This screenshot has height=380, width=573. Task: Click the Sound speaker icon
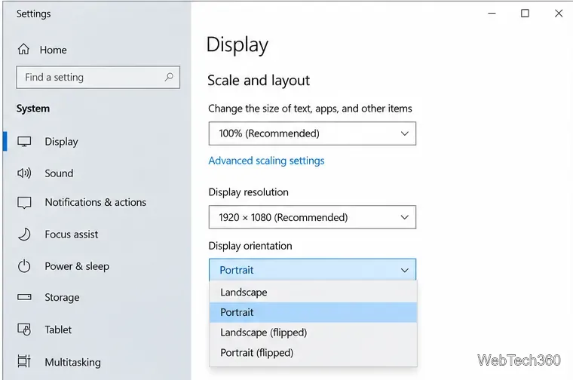24,173
